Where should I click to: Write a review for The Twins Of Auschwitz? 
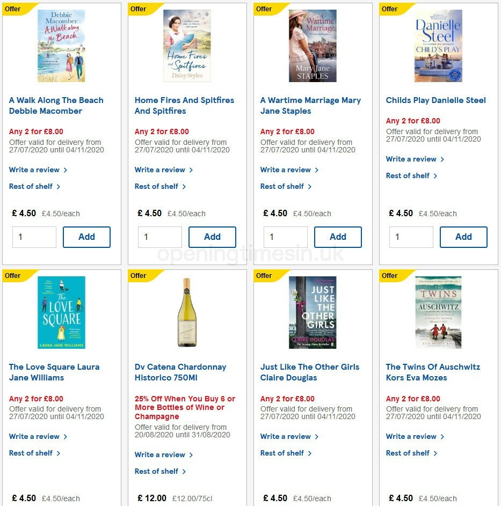click(x=411, y=436)
